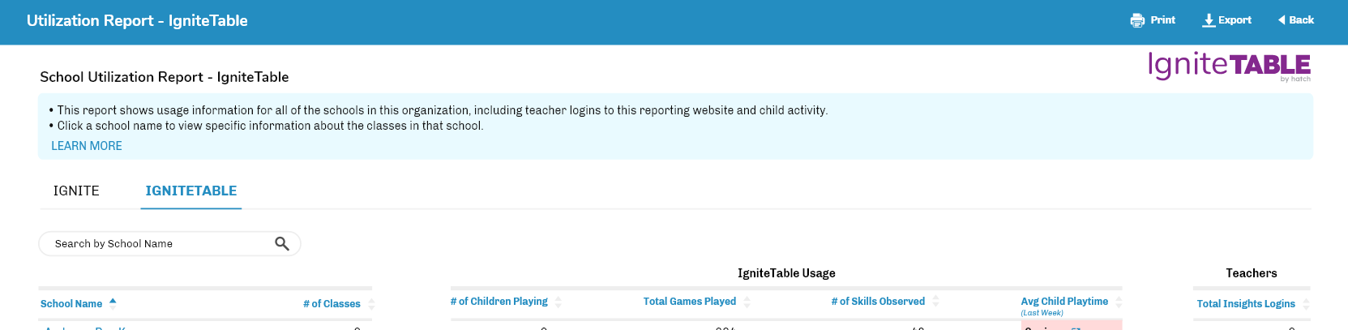Click the Export download icon

[x=1209, y=20]
